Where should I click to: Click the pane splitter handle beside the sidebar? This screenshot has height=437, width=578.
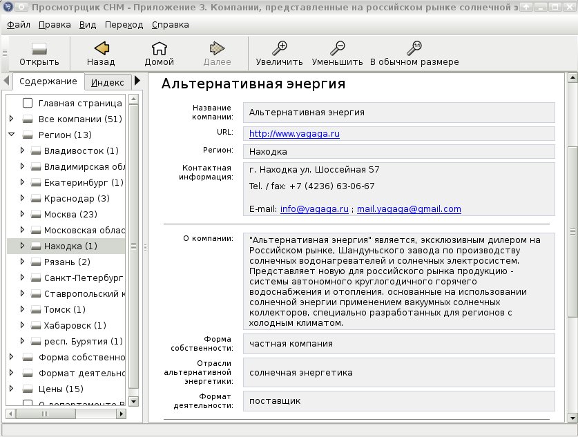145,248
